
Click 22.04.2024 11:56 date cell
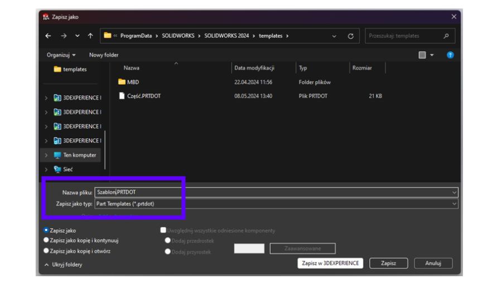pyautogui.click(x=253, y=82)
